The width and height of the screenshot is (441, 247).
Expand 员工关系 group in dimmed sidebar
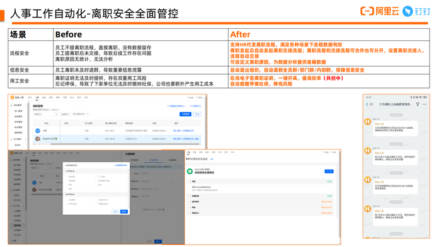point(23,206)
